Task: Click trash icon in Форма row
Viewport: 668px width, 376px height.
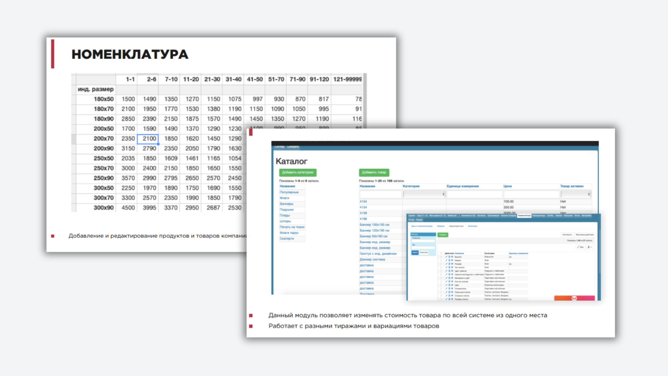Action: 449,260
